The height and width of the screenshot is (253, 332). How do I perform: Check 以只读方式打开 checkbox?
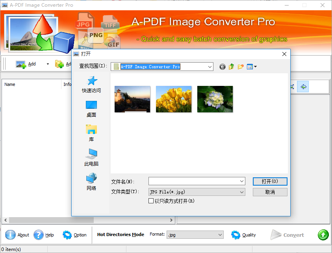[151, 201]
